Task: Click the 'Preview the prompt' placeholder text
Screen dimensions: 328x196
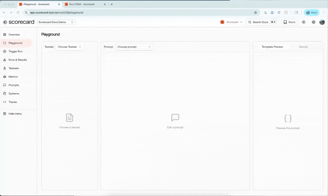Action: 288,128
